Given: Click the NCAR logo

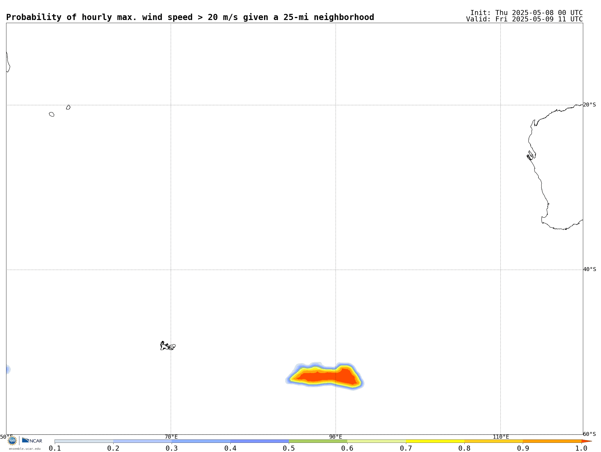Looking at the screenshot, I should coord(32,440).
